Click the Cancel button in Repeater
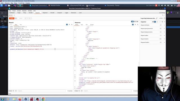The height and width of the screenshot is (101, 180). tap(21, 18)
